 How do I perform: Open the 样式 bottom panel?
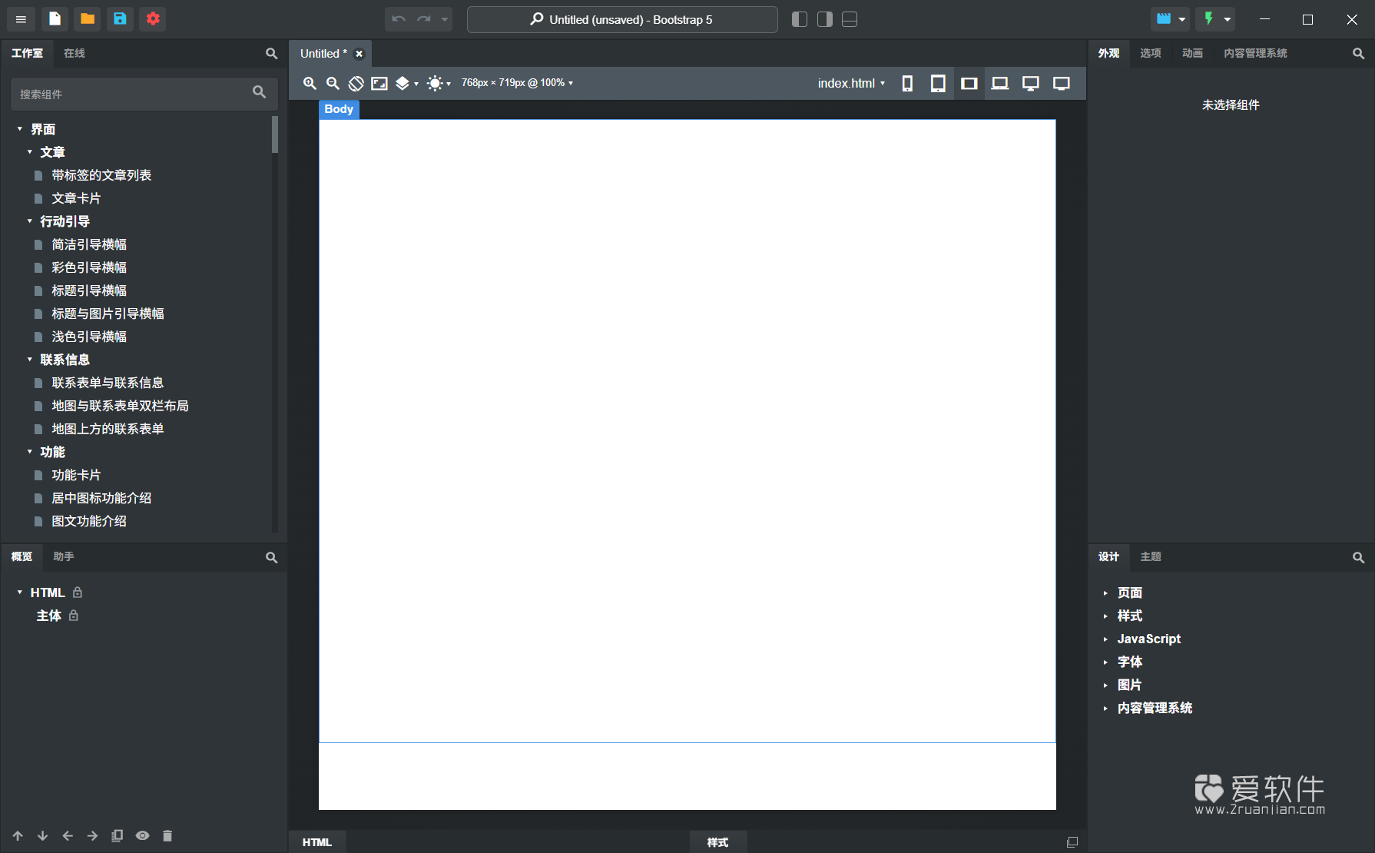717,842
